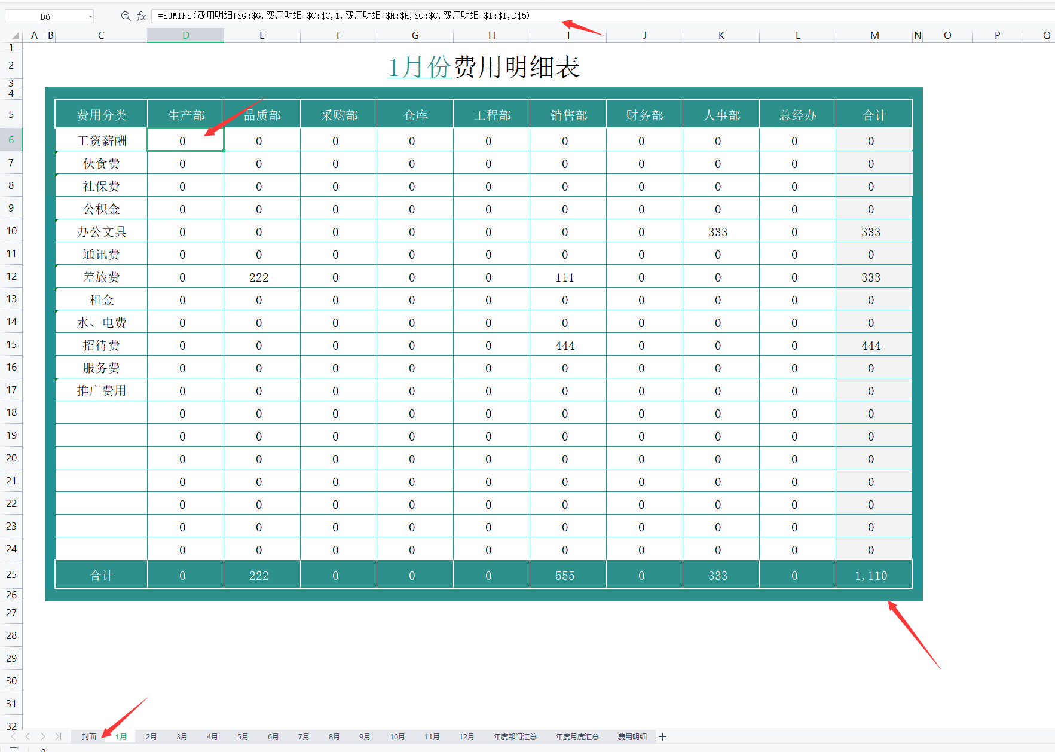This screenshot has height=752, width=1055.
Task: Click the 费用分类 header cell
Action: (x=102, y=115)
